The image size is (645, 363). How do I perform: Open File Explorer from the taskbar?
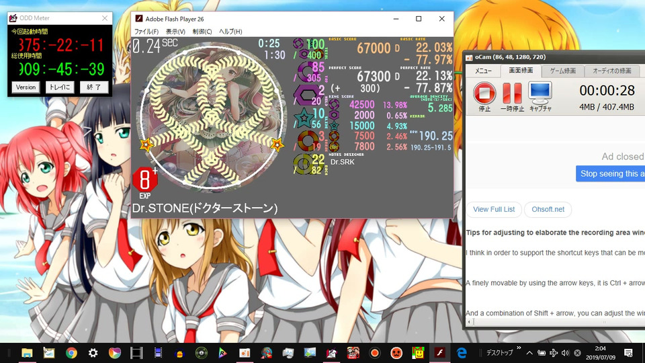point(27,353)
